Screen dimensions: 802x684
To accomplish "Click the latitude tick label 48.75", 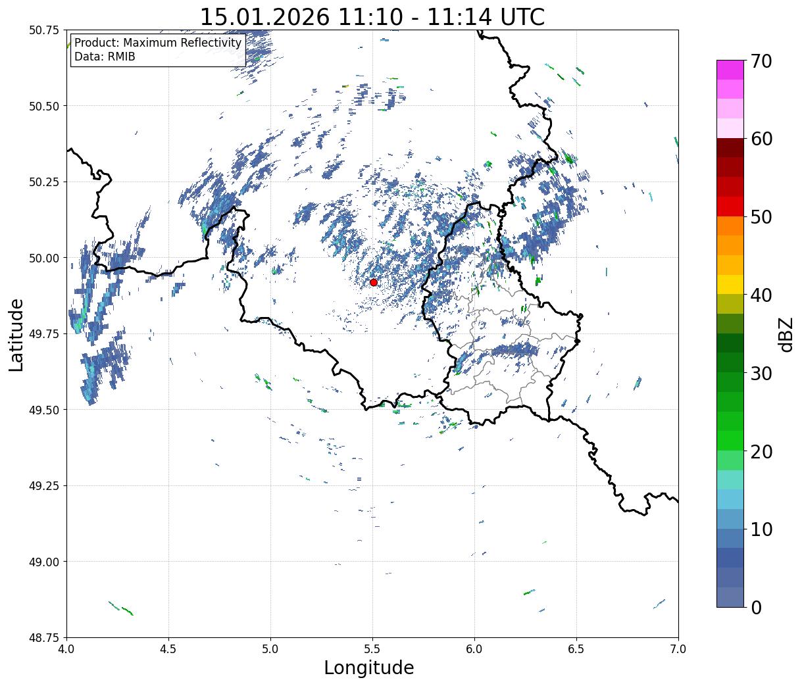I will coord(43,638).
